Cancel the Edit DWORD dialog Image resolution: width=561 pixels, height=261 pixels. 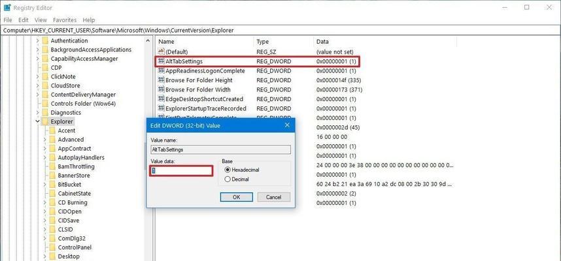pos(274,197)
